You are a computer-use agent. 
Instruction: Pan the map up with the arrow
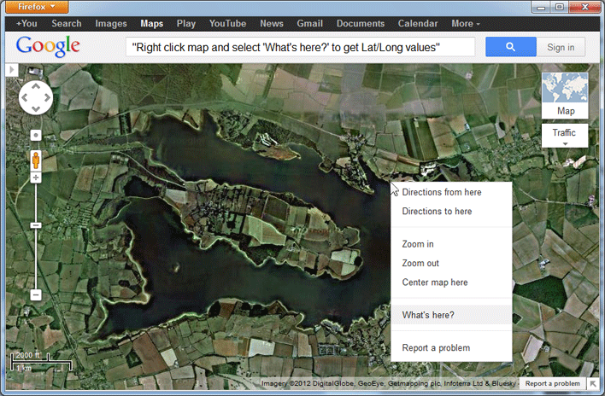tap(36, 86)
